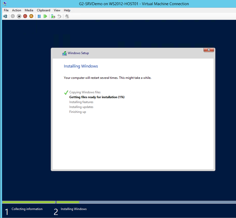This screenshot has width=236, height=218.
Task: Revert the virtual machine
Action: 59,16
